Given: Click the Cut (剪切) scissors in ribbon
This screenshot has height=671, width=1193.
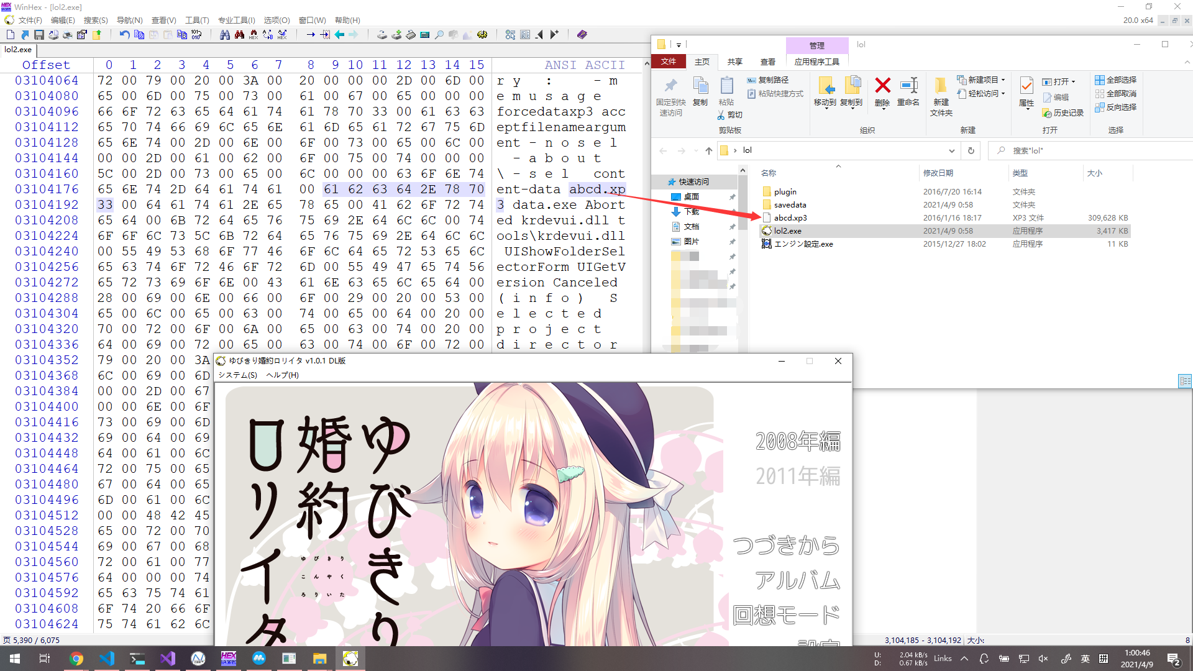Looking at the screenshot, I should [730, 115].
